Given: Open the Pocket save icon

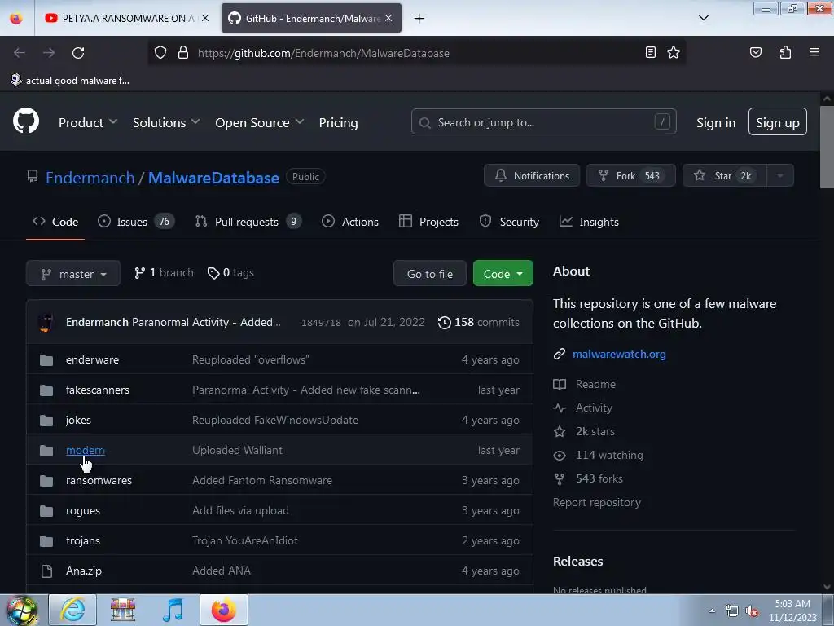Looking at the screenshot, I should coord(755,52).
